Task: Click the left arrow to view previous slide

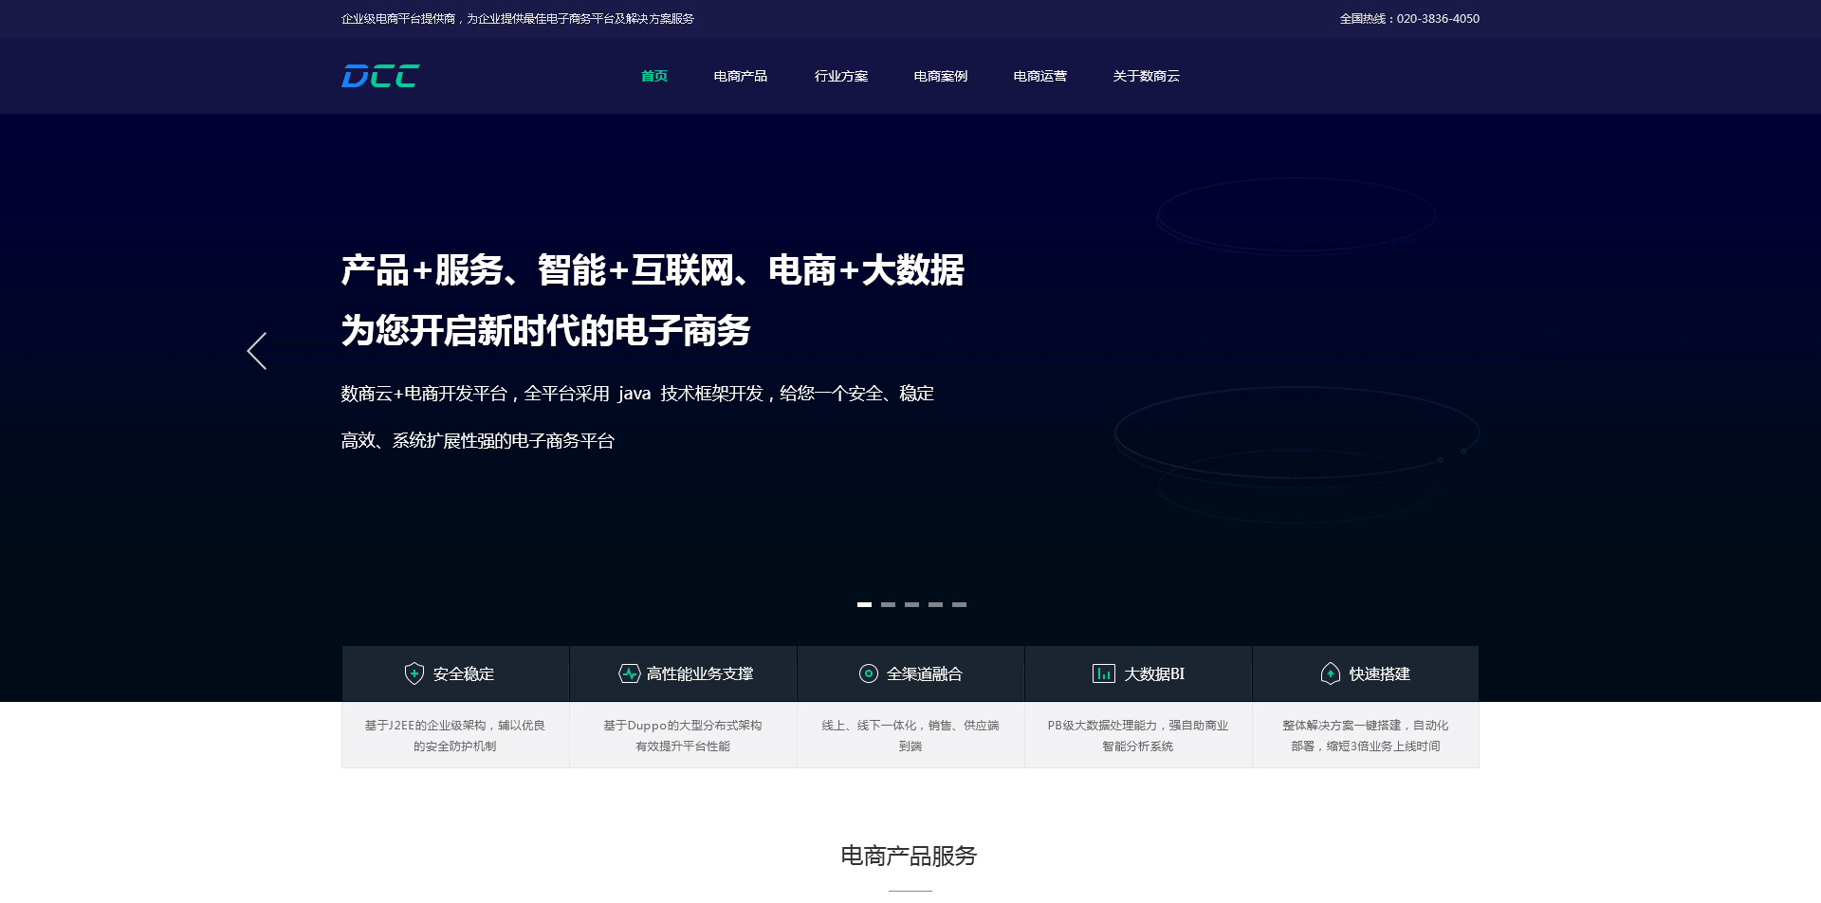Action: pyautogui.click(x=257, y=351)
